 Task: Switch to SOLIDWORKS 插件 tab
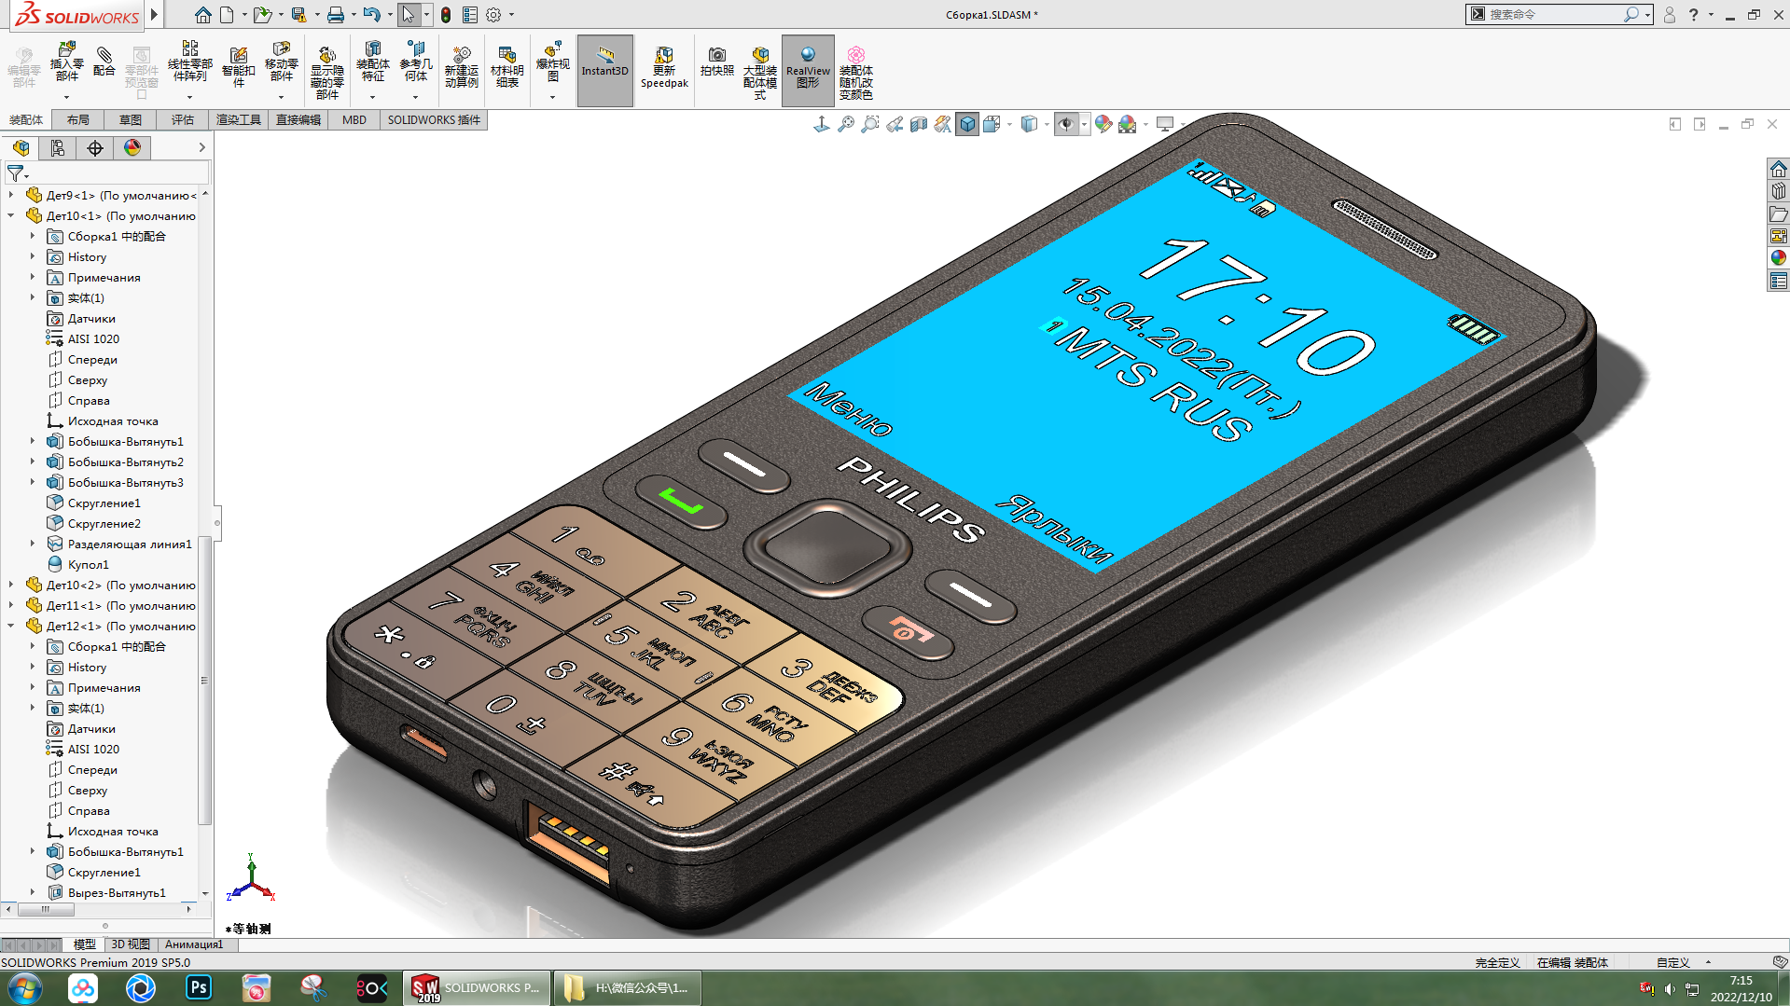point(434,120)
